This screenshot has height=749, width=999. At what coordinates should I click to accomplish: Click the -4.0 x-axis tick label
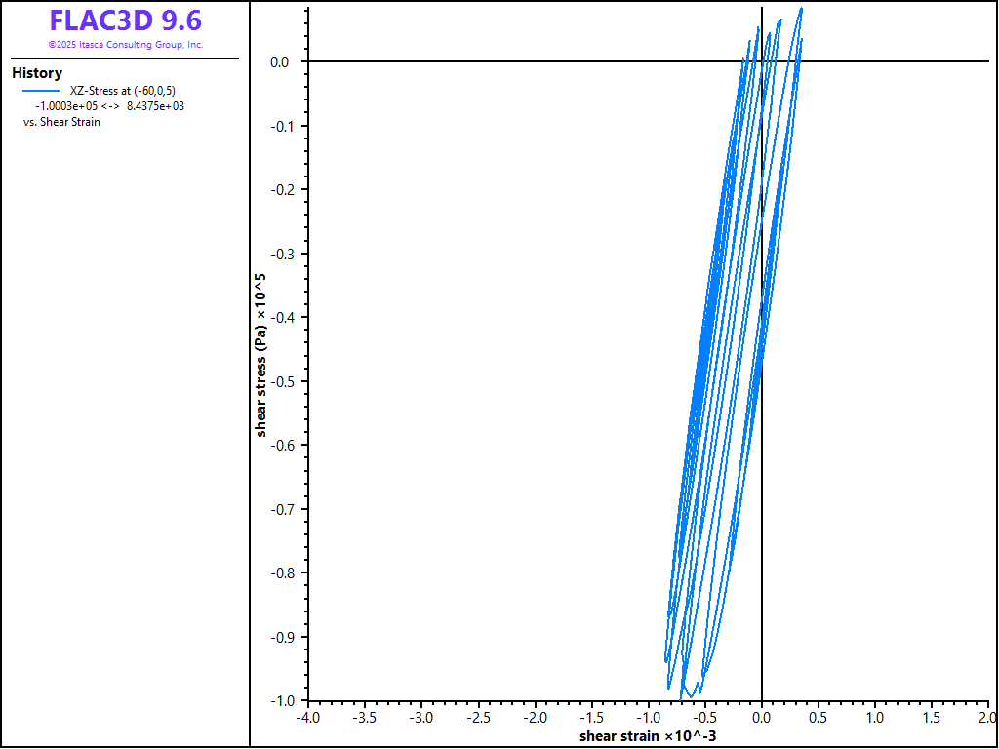(307, 718)
